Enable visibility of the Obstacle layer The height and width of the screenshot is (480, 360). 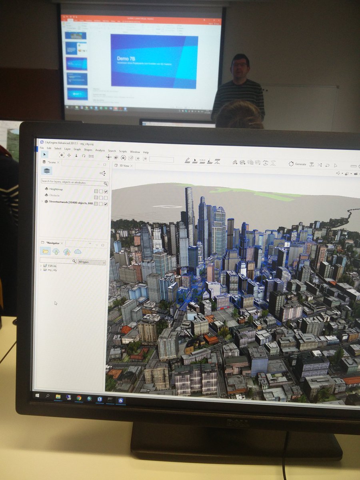point(105,197)
